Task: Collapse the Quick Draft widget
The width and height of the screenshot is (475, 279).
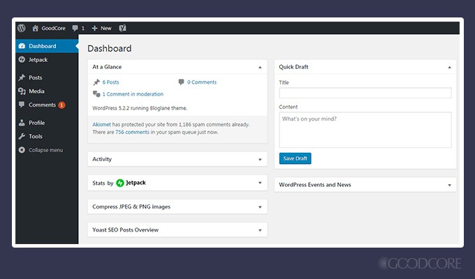Action: [x=450, y=67]
